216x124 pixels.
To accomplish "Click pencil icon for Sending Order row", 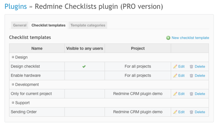I will pyautogui.click(x=175, y=112).
